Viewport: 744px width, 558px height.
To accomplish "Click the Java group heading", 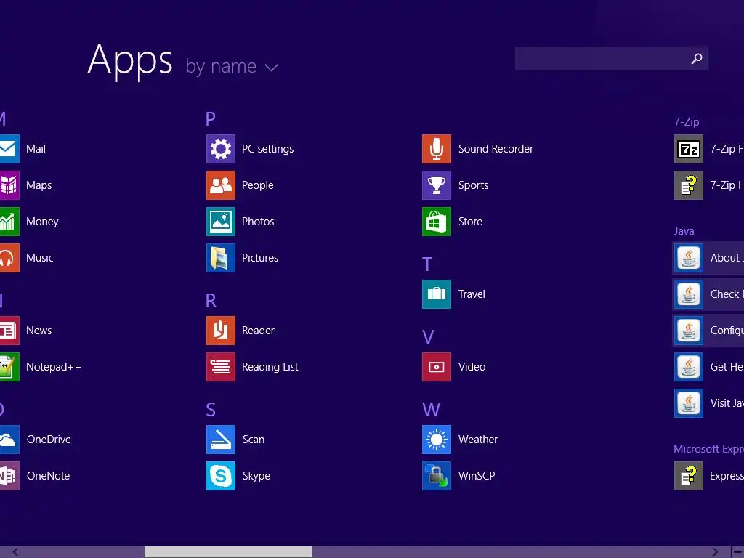I will (684, 231).
